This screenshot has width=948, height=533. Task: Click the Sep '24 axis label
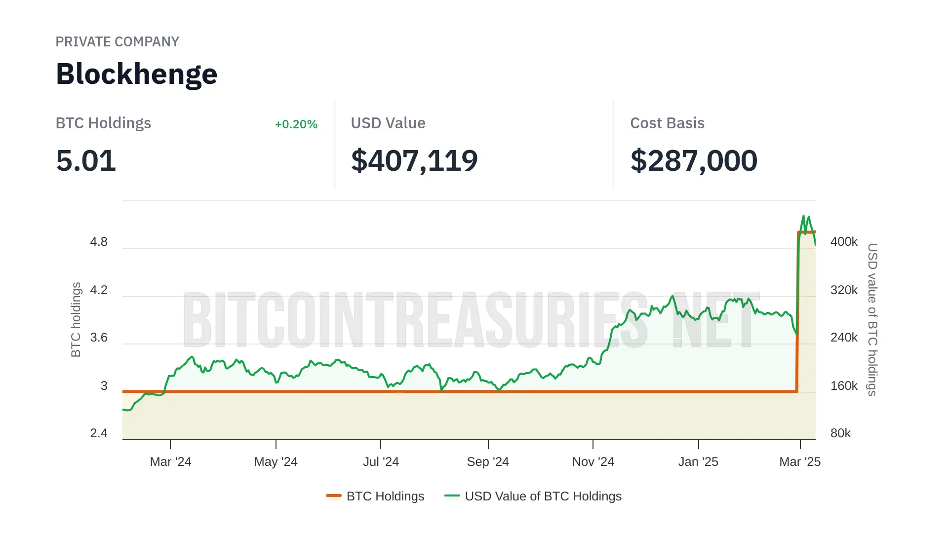click(x=488, y=462)
